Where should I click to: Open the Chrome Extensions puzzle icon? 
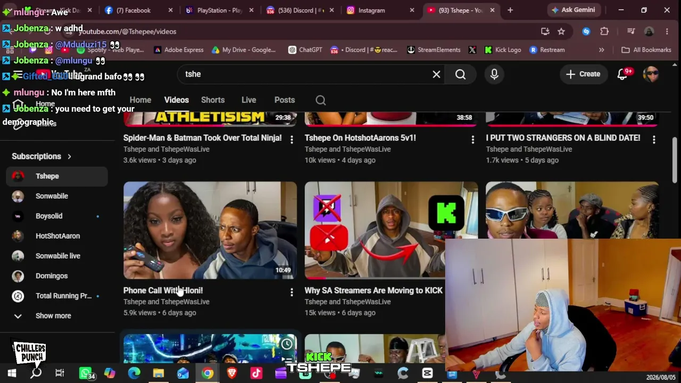604,31
